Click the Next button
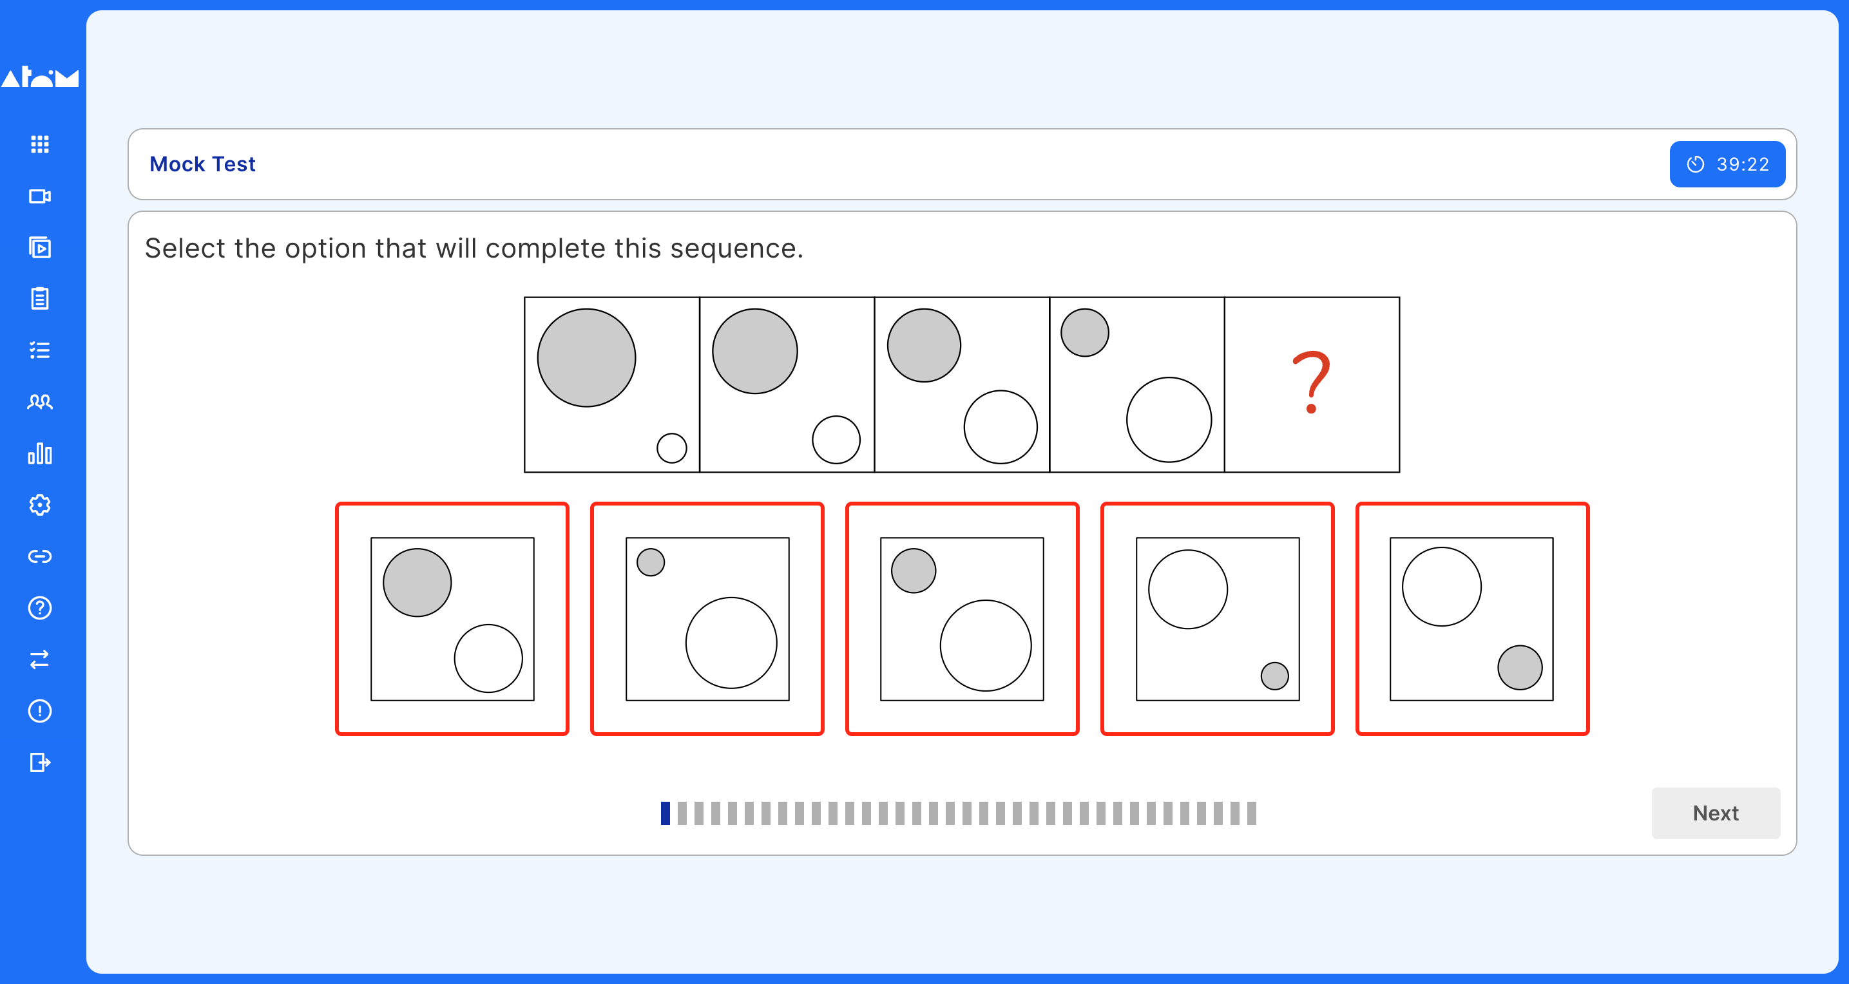 pyautogui.click(x=1716, y=813)
